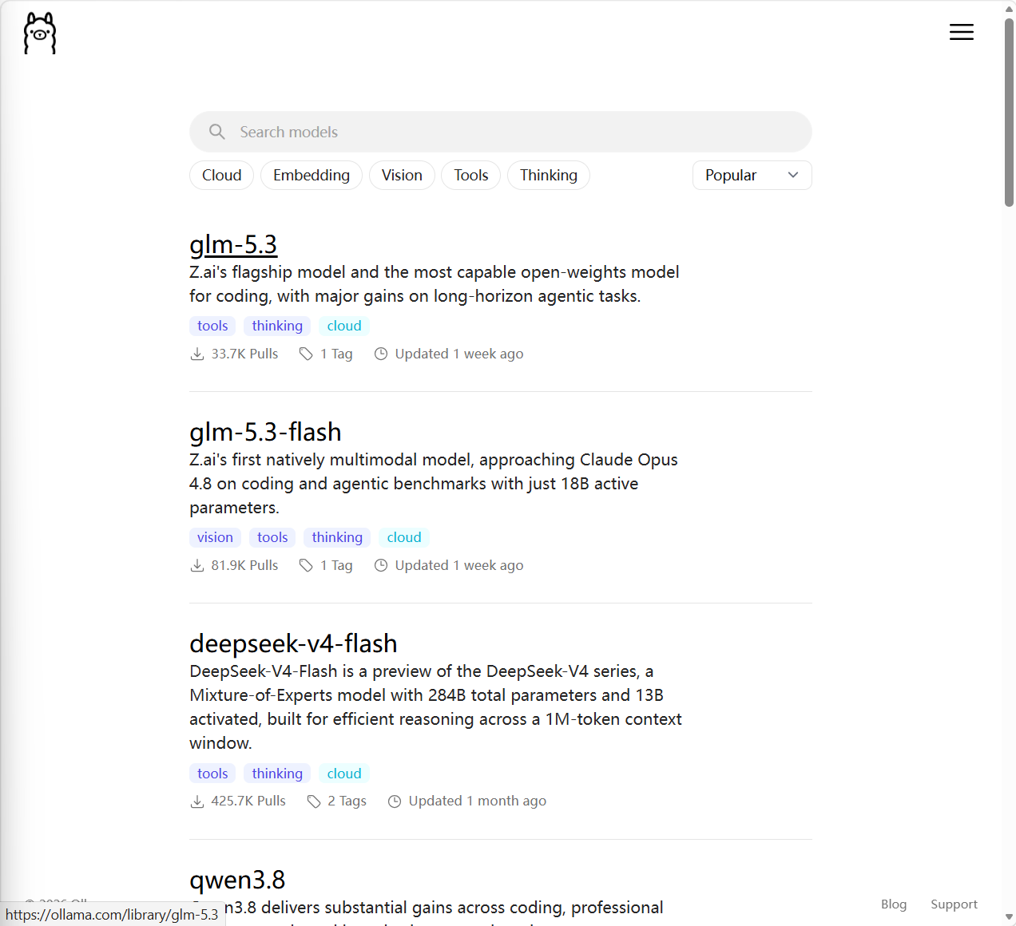
Task: Click the tools tag under glm-5.3
Action: (212, 326)
